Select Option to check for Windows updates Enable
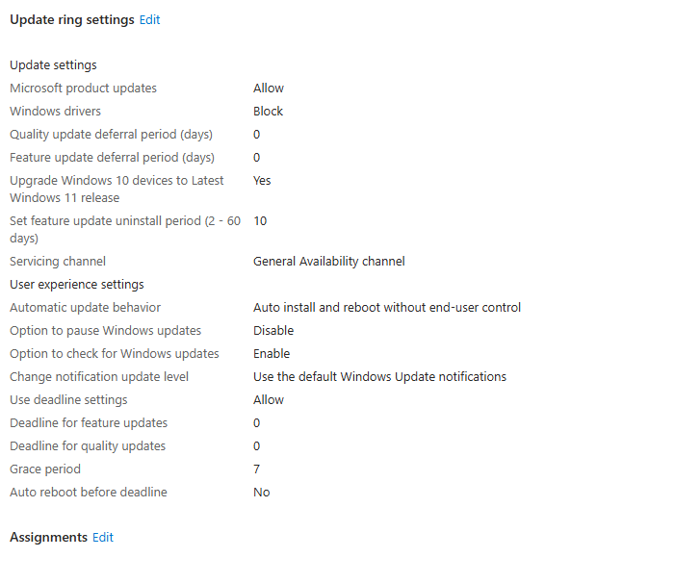This screenshot has width=700, height=583. 272,354
